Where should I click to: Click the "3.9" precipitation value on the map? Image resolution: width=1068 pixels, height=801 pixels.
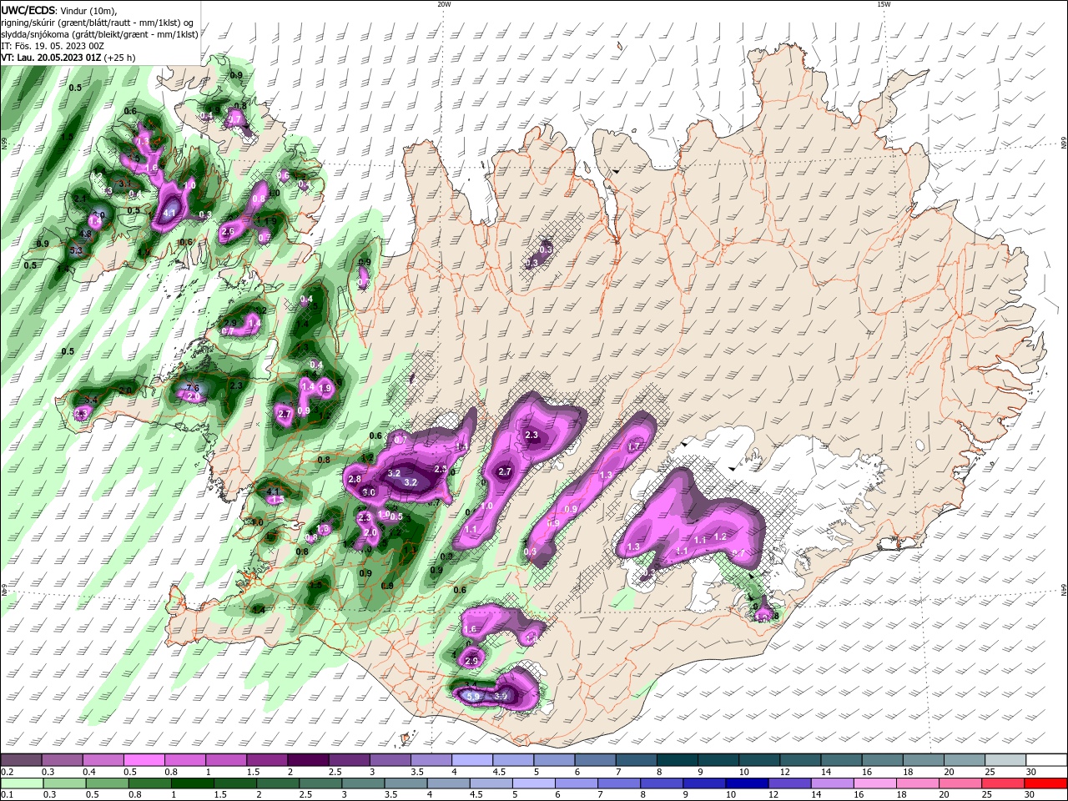click(x=501, y=696)
